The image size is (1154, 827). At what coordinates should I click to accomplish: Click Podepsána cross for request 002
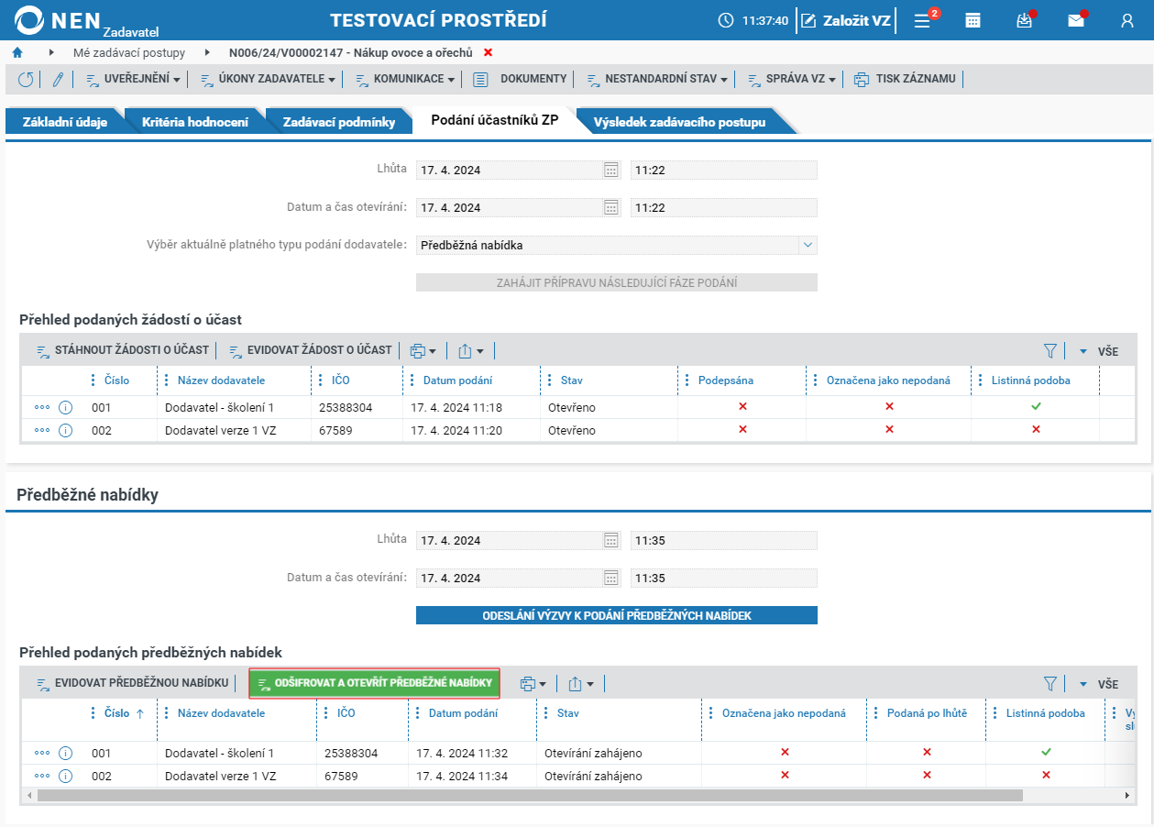[742, 429]
